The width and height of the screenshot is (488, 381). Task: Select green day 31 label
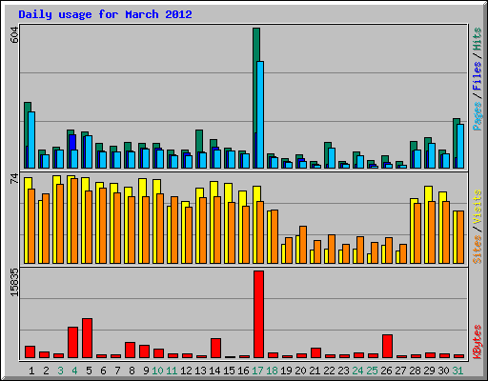pyautogui.click(x=457, y=371)
